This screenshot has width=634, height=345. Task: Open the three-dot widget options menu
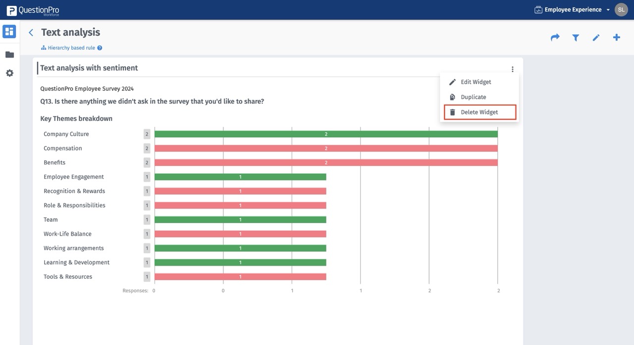coord(513,69)
